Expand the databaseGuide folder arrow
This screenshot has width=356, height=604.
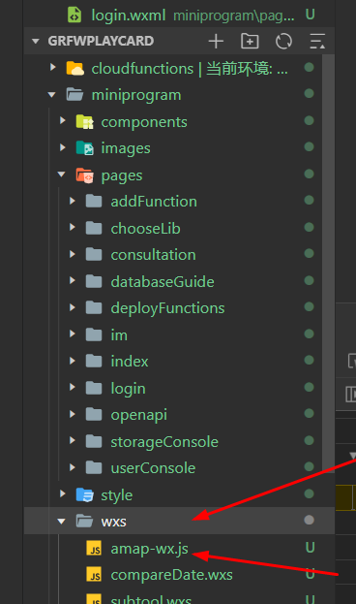click(x=73, y=280)
